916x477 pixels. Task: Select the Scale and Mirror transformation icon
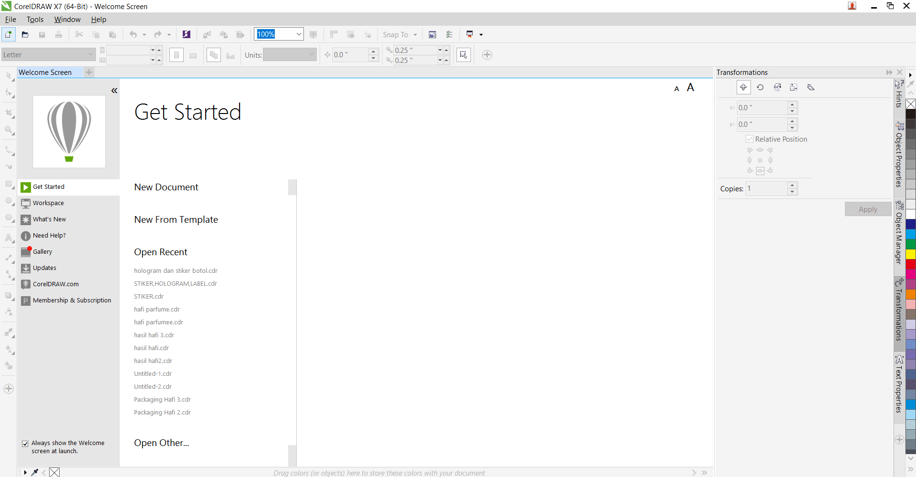pyautogui.click(x=777, y=87)
